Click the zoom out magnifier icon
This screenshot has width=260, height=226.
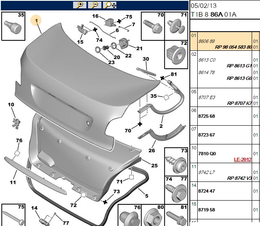tap(95, 5)
